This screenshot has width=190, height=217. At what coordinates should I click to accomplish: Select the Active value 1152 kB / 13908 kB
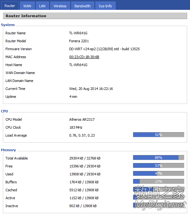coord(84,198)
